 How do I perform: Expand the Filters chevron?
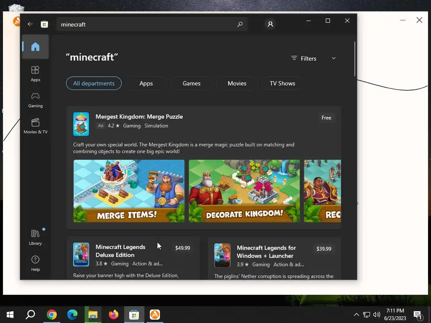coord(334,58)
